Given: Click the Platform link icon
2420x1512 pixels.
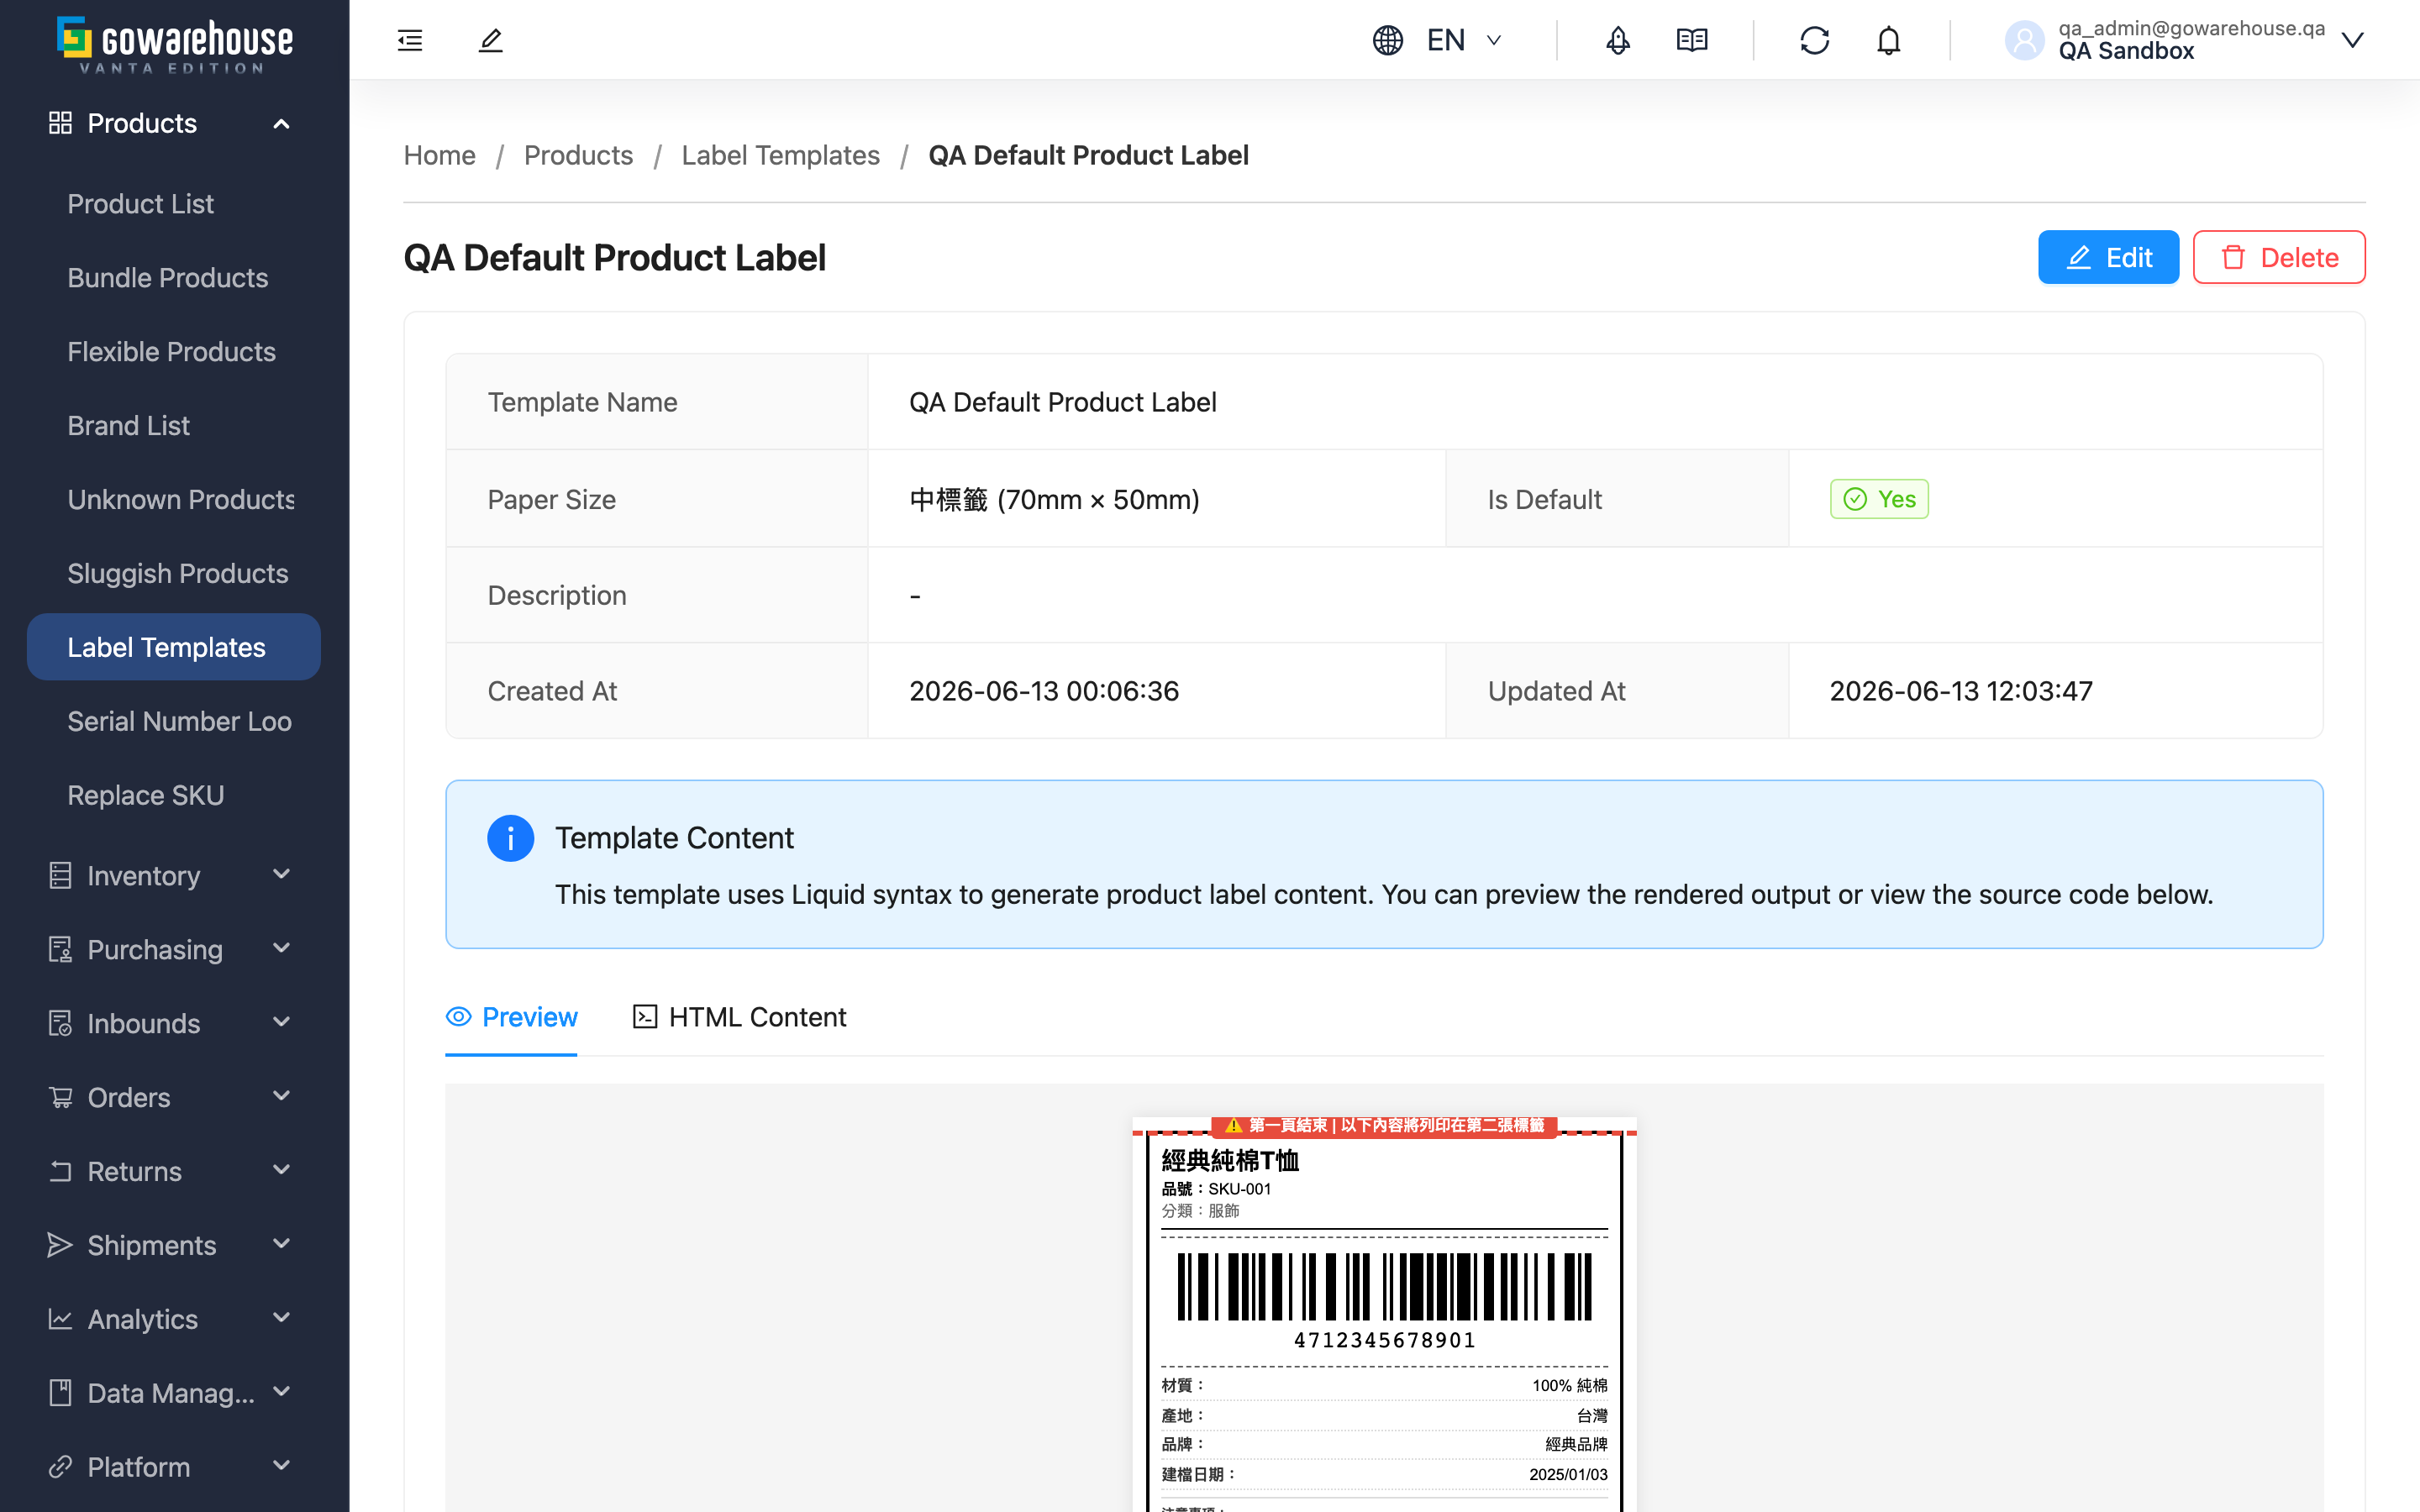Looking at the screenshot, I should [60, 1467].
